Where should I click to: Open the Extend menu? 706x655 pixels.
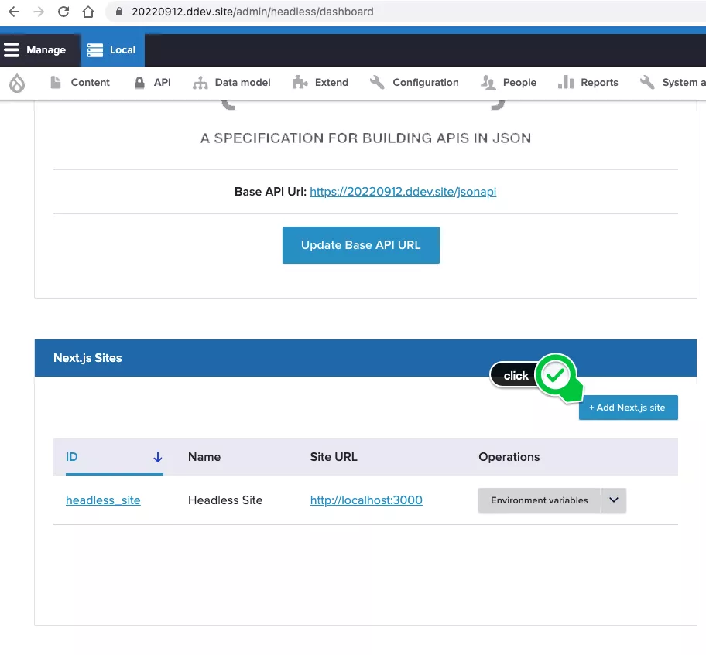[320, 83]
